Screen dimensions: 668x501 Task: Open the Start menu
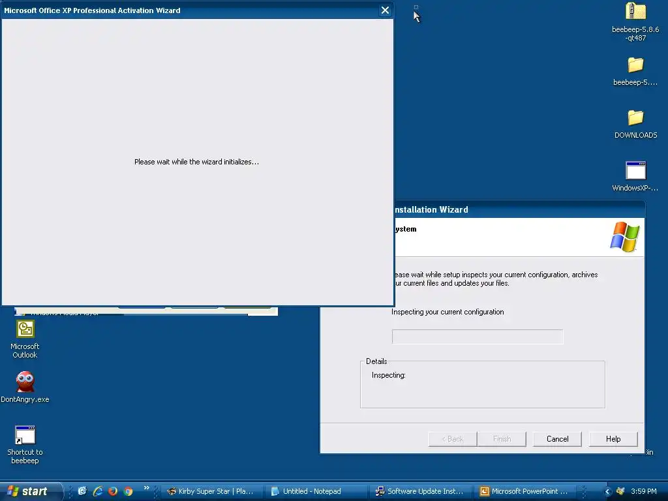pos(31,491)
